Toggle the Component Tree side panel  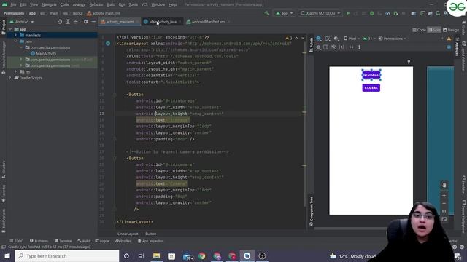point(312,211)
